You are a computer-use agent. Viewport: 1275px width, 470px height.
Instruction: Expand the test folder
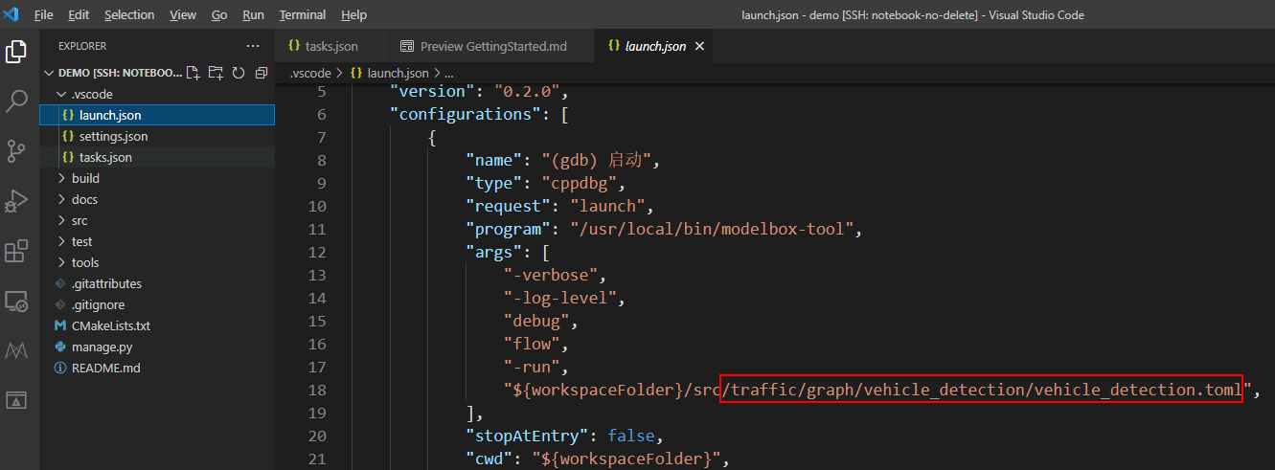pyautogui.click(x=157, y=241)
